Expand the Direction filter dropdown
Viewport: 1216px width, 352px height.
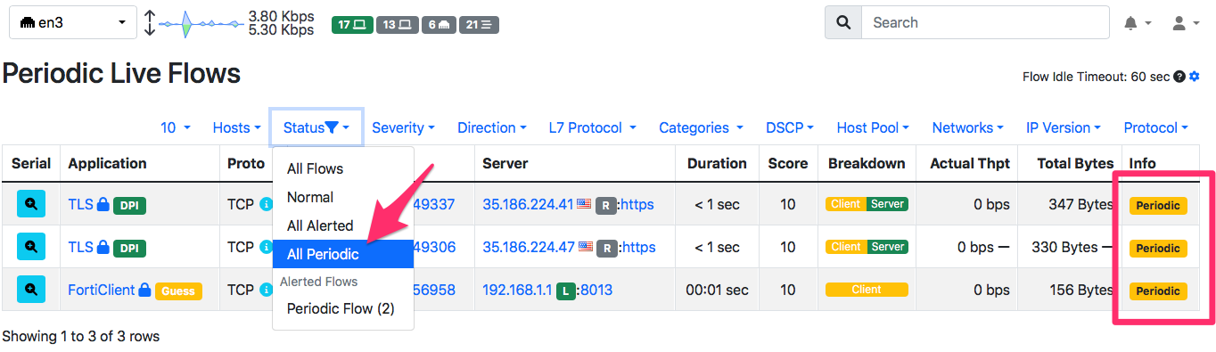point(492,127)
